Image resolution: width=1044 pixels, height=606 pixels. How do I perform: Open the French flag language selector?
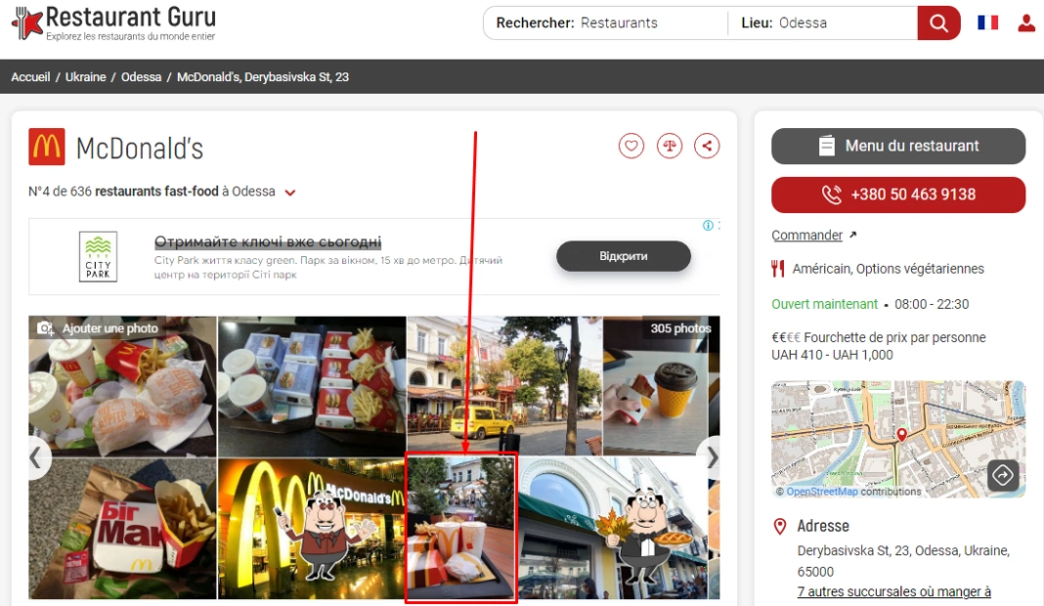coord(987,22)
